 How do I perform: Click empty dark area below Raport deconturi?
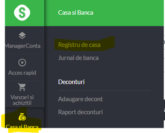point(104,122)
